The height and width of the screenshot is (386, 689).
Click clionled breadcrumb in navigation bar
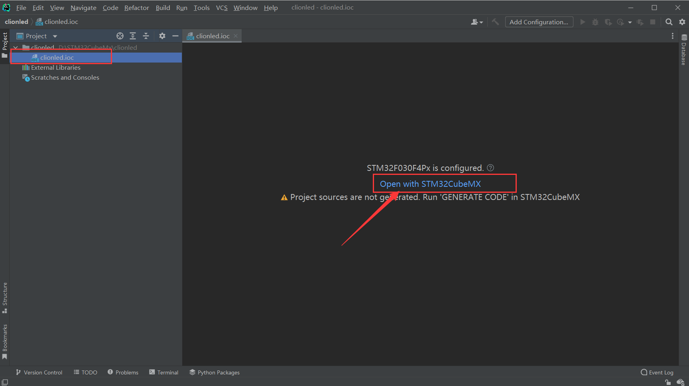pos(16,22)
